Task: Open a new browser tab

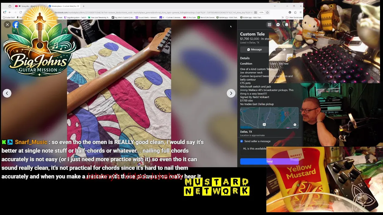Action: point(83,6)
